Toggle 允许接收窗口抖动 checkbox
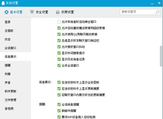 pos(59,47)
